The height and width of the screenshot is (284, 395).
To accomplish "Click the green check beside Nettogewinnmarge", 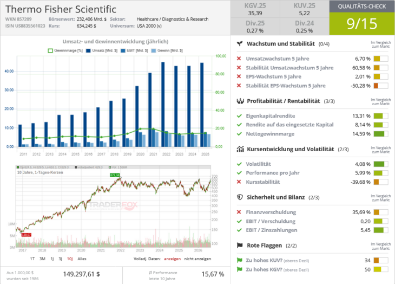I will [239, 134].
